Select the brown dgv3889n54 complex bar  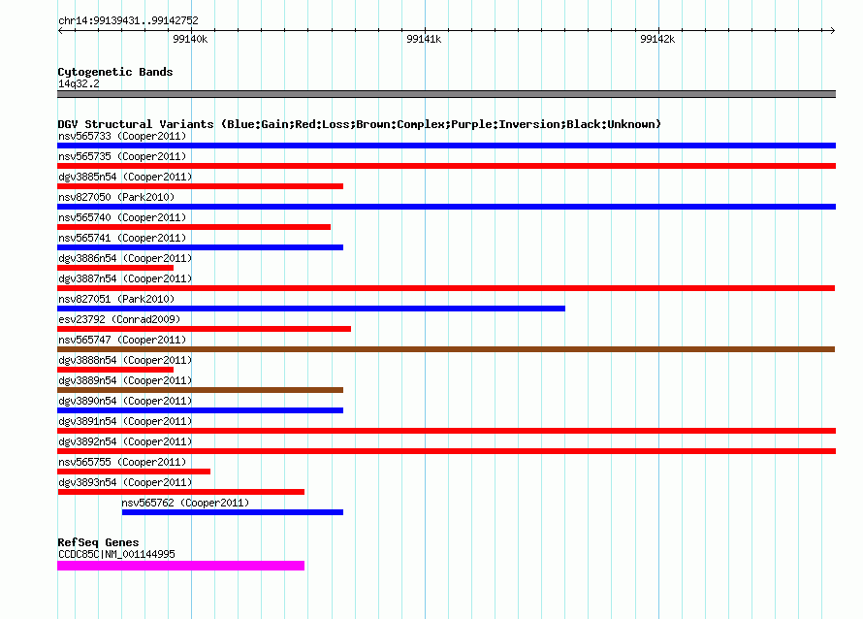click(201, 390)
